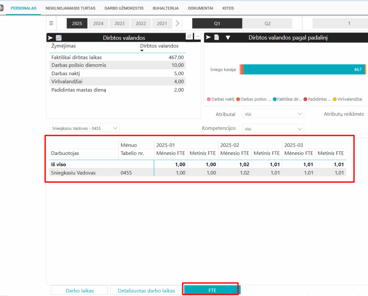Click the Darbo laikas page button
Screen dimensions: 368x296
(x=79, y=291)
